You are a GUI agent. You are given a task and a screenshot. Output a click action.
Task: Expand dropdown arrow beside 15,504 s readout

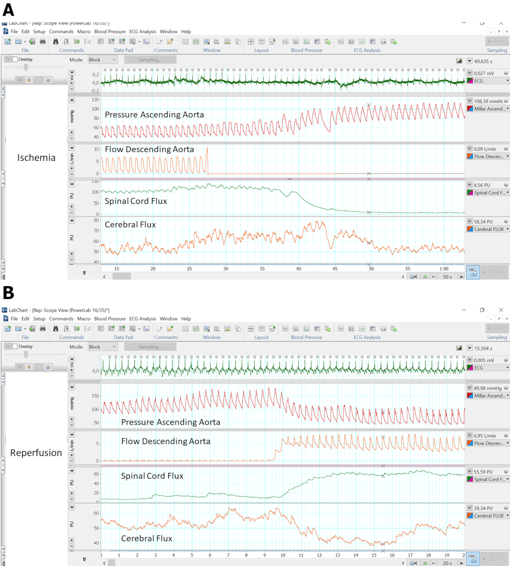(x=470, y=348)
